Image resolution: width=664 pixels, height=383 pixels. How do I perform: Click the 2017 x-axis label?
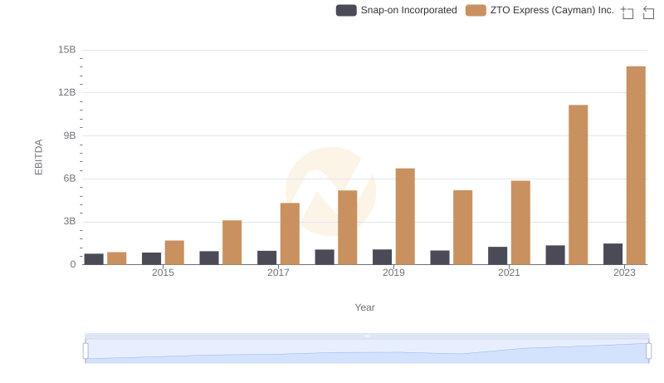(278, 273)
